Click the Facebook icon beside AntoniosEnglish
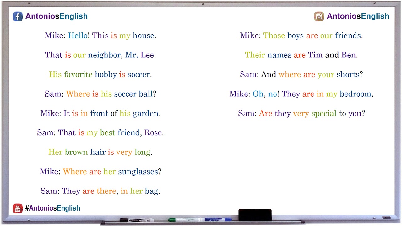The width and height of the screenshot is (402, 226). tap(18, 16)
